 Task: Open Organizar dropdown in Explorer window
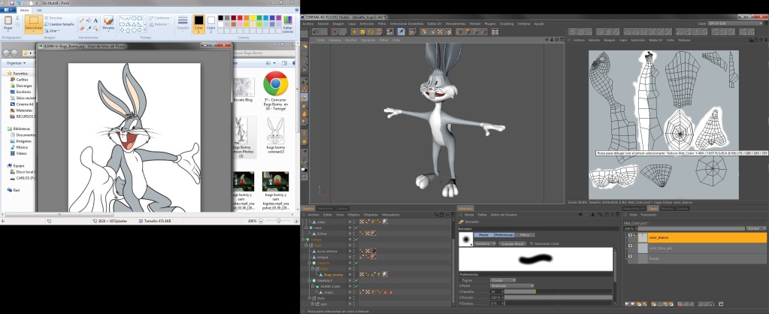(17, 62)
